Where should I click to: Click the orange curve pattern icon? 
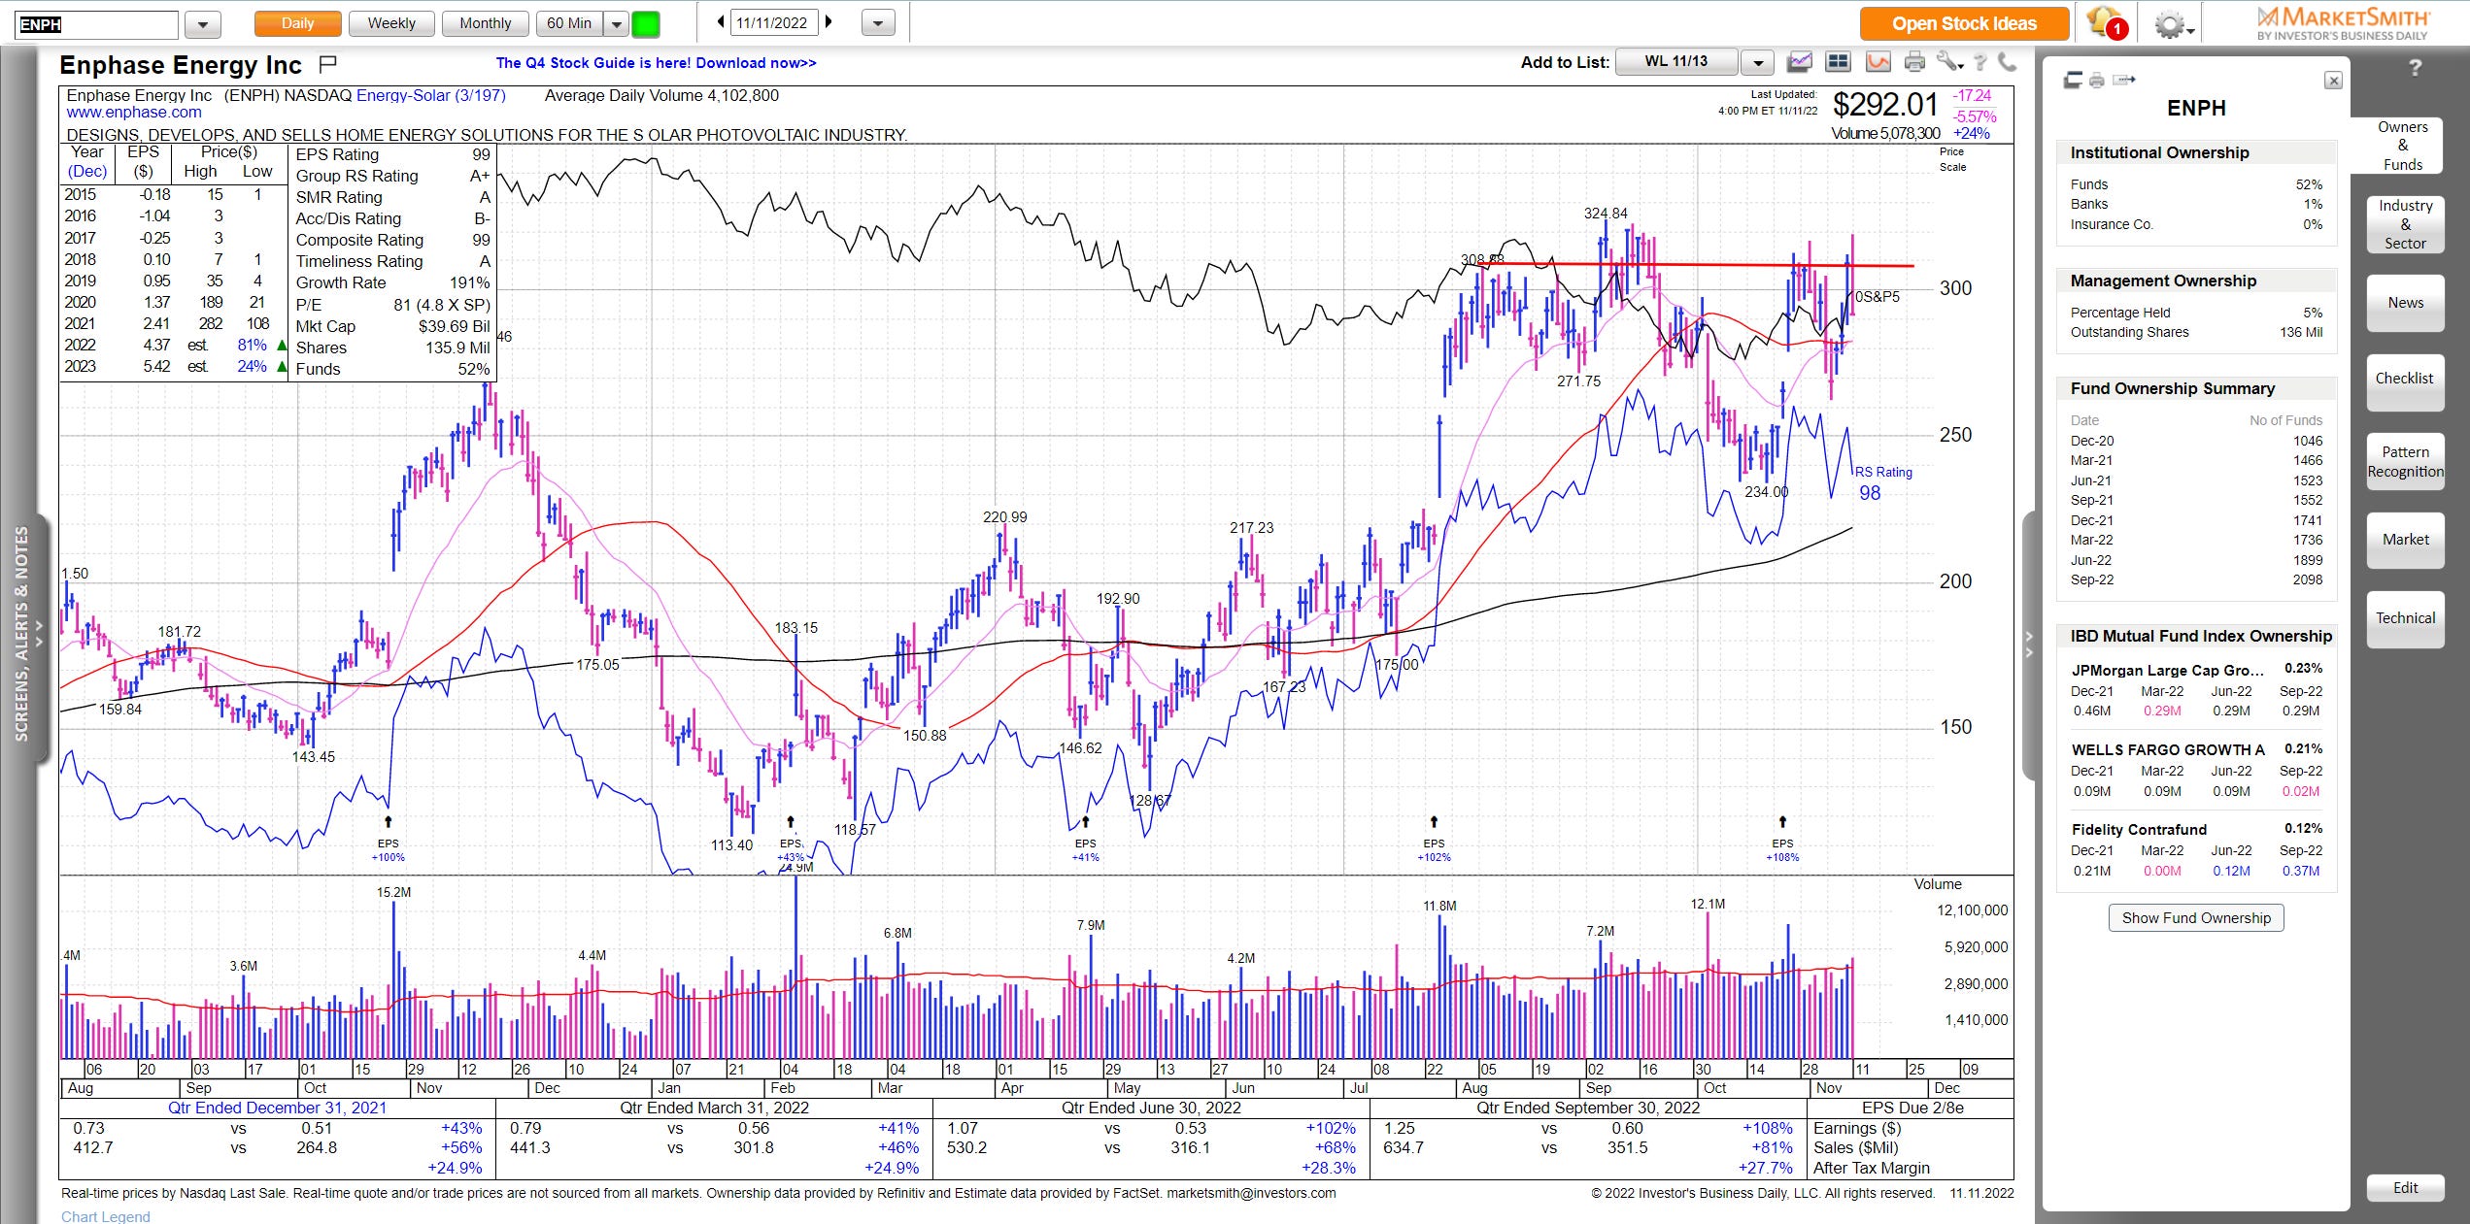pyautogui.click(x=1878, y=62)
